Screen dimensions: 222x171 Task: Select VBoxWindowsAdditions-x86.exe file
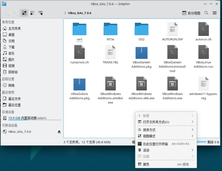(141, 88)
